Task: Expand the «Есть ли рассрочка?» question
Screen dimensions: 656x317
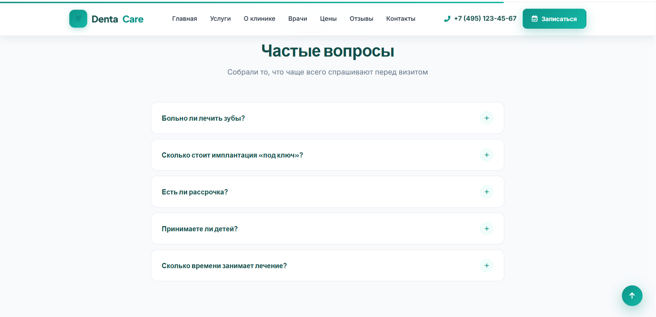Action: tap(327, 192)
